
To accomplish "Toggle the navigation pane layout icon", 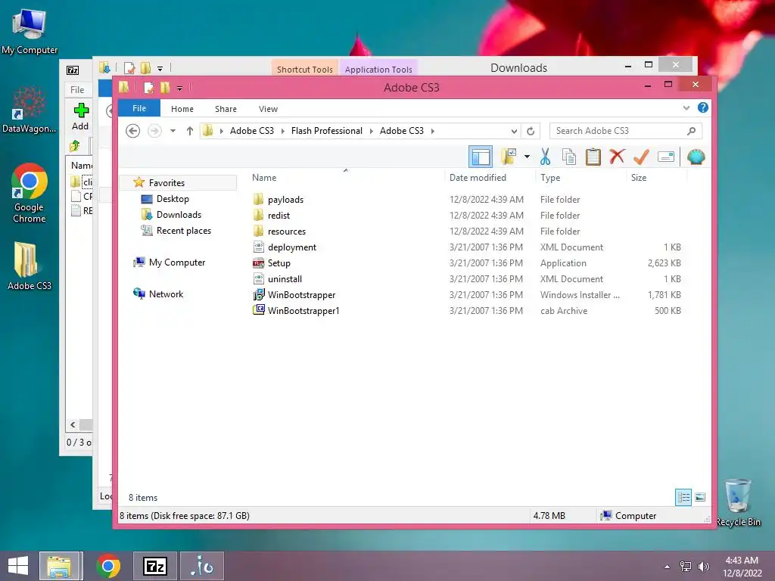I will click(481, 157).
